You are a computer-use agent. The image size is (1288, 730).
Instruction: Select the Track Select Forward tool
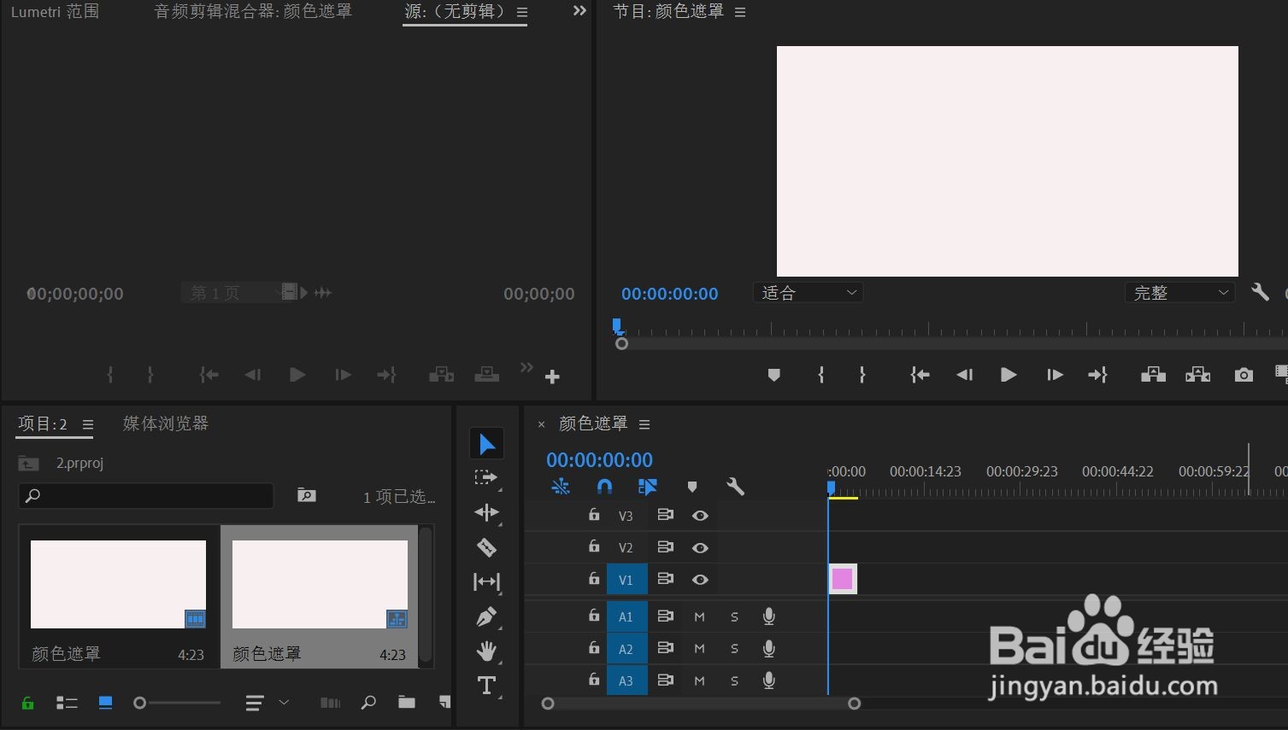(486, 478)
